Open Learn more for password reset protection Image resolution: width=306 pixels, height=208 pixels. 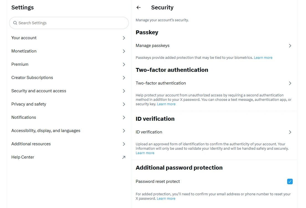click(x=166, y=198)
